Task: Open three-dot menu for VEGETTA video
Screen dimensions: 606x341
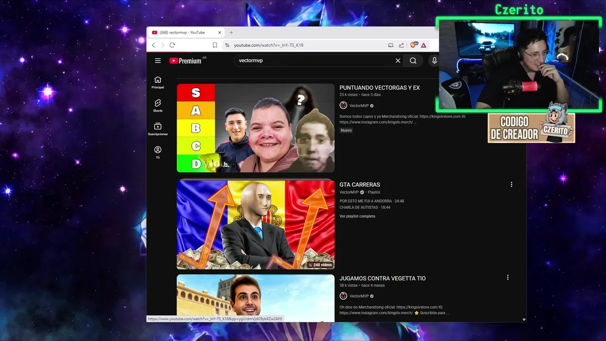Action: tap(508, 278)
